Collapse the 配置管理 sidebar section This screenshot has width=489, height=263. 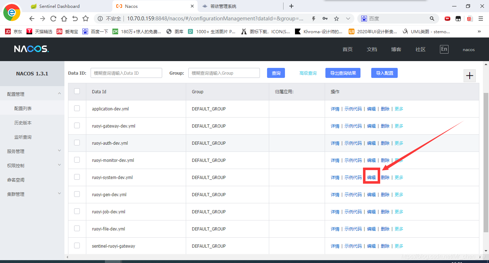point(32,94)
